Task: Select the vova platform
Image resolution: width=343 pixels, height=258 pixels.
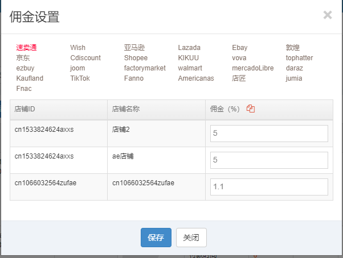Action: (x=239, y=58)
